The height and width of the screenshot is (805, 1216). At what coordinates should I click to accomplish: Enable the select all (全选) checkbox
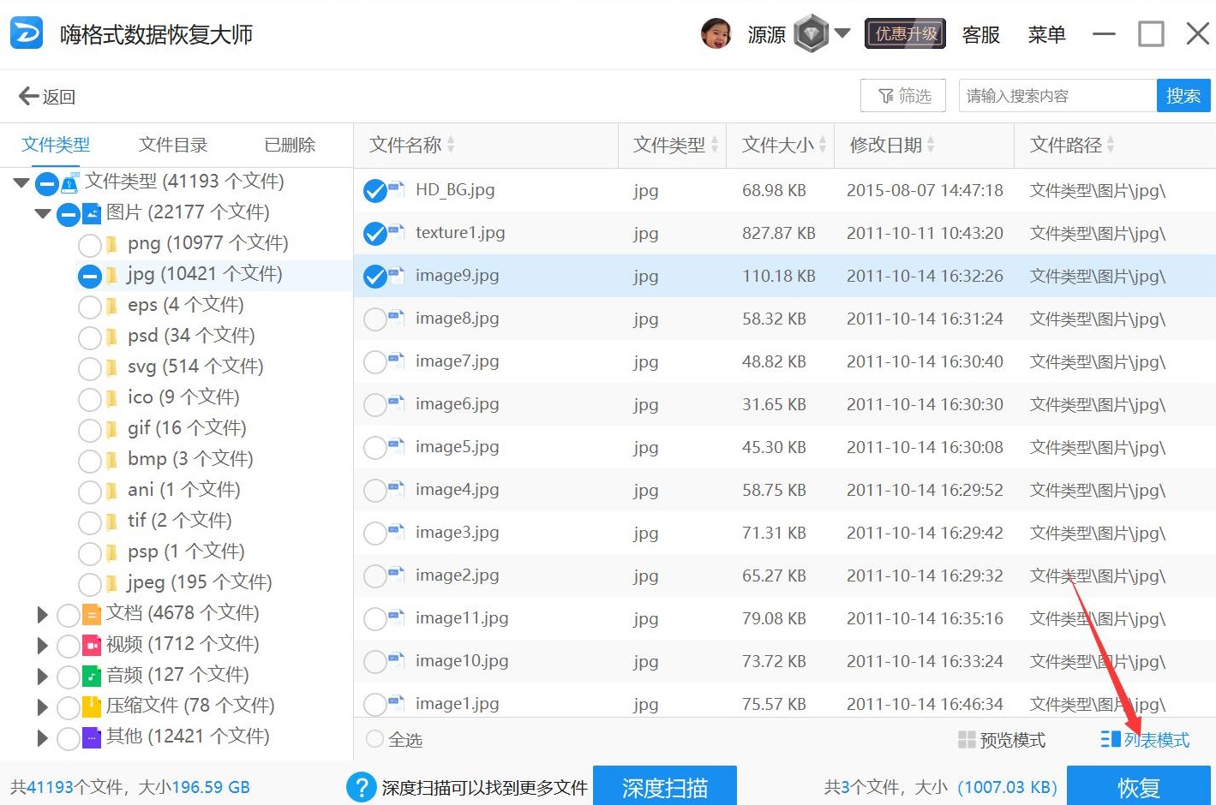coord(374,739)
